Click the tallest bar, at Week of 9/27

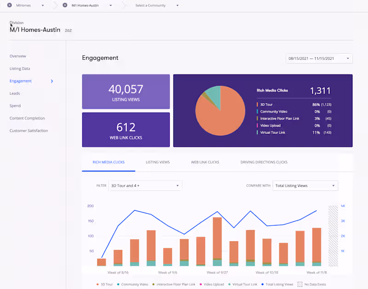tap(217, 242)
